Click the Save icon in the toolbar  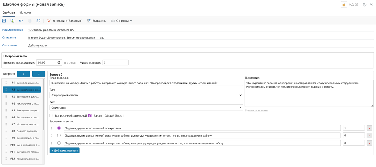click(4, 21)
